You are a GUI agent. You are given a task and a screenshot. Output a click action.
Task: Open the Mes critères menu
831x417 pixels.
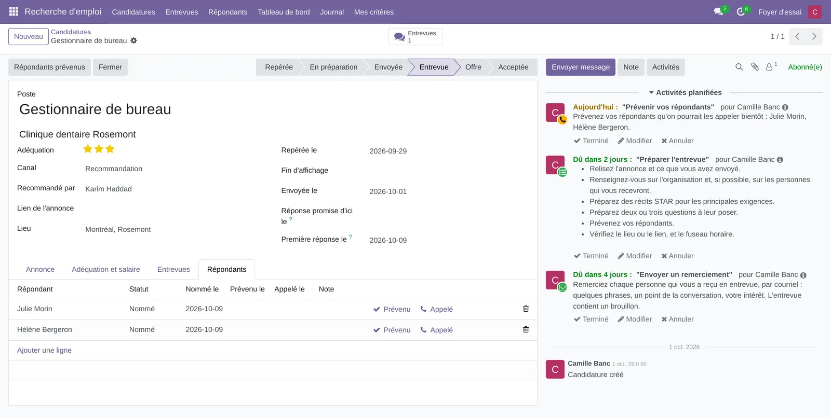click(374, 12)
